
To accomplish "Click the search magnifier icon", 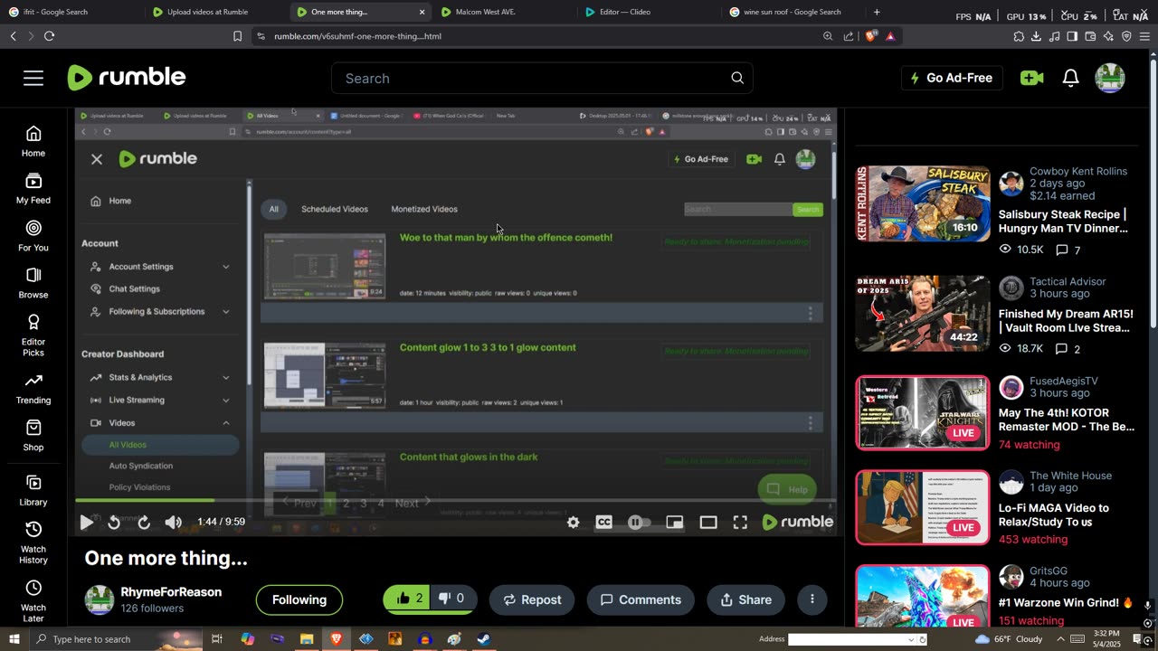I will (x=737, y=78).
